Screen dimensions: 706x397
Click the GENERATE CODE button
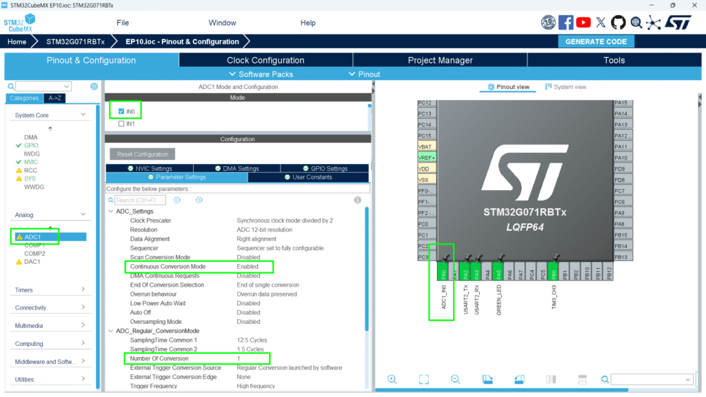pos(596,41)
